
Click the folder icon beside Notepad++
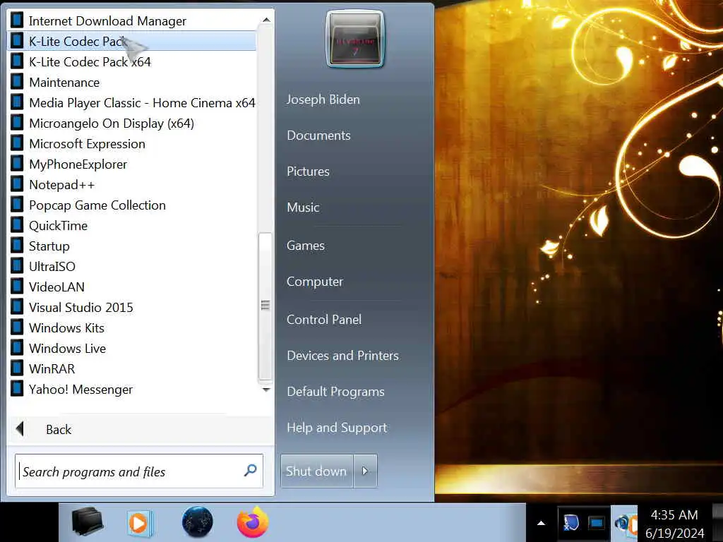(17, 184)
